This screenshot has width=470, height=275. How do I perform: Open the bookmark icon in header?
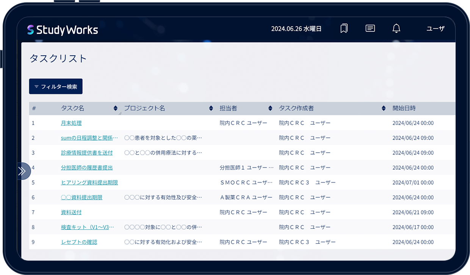344,28
